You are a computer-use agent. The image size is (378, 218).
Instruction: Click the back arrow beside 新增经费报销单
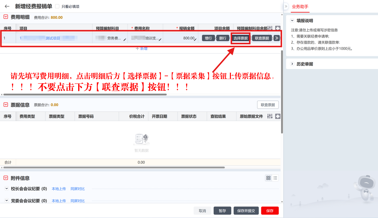click(7, 6)
